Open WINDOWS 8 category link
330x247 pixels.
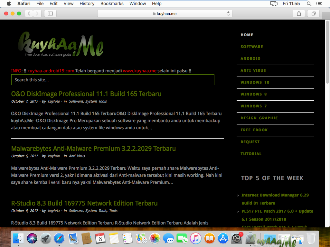[x=254, y=94]
